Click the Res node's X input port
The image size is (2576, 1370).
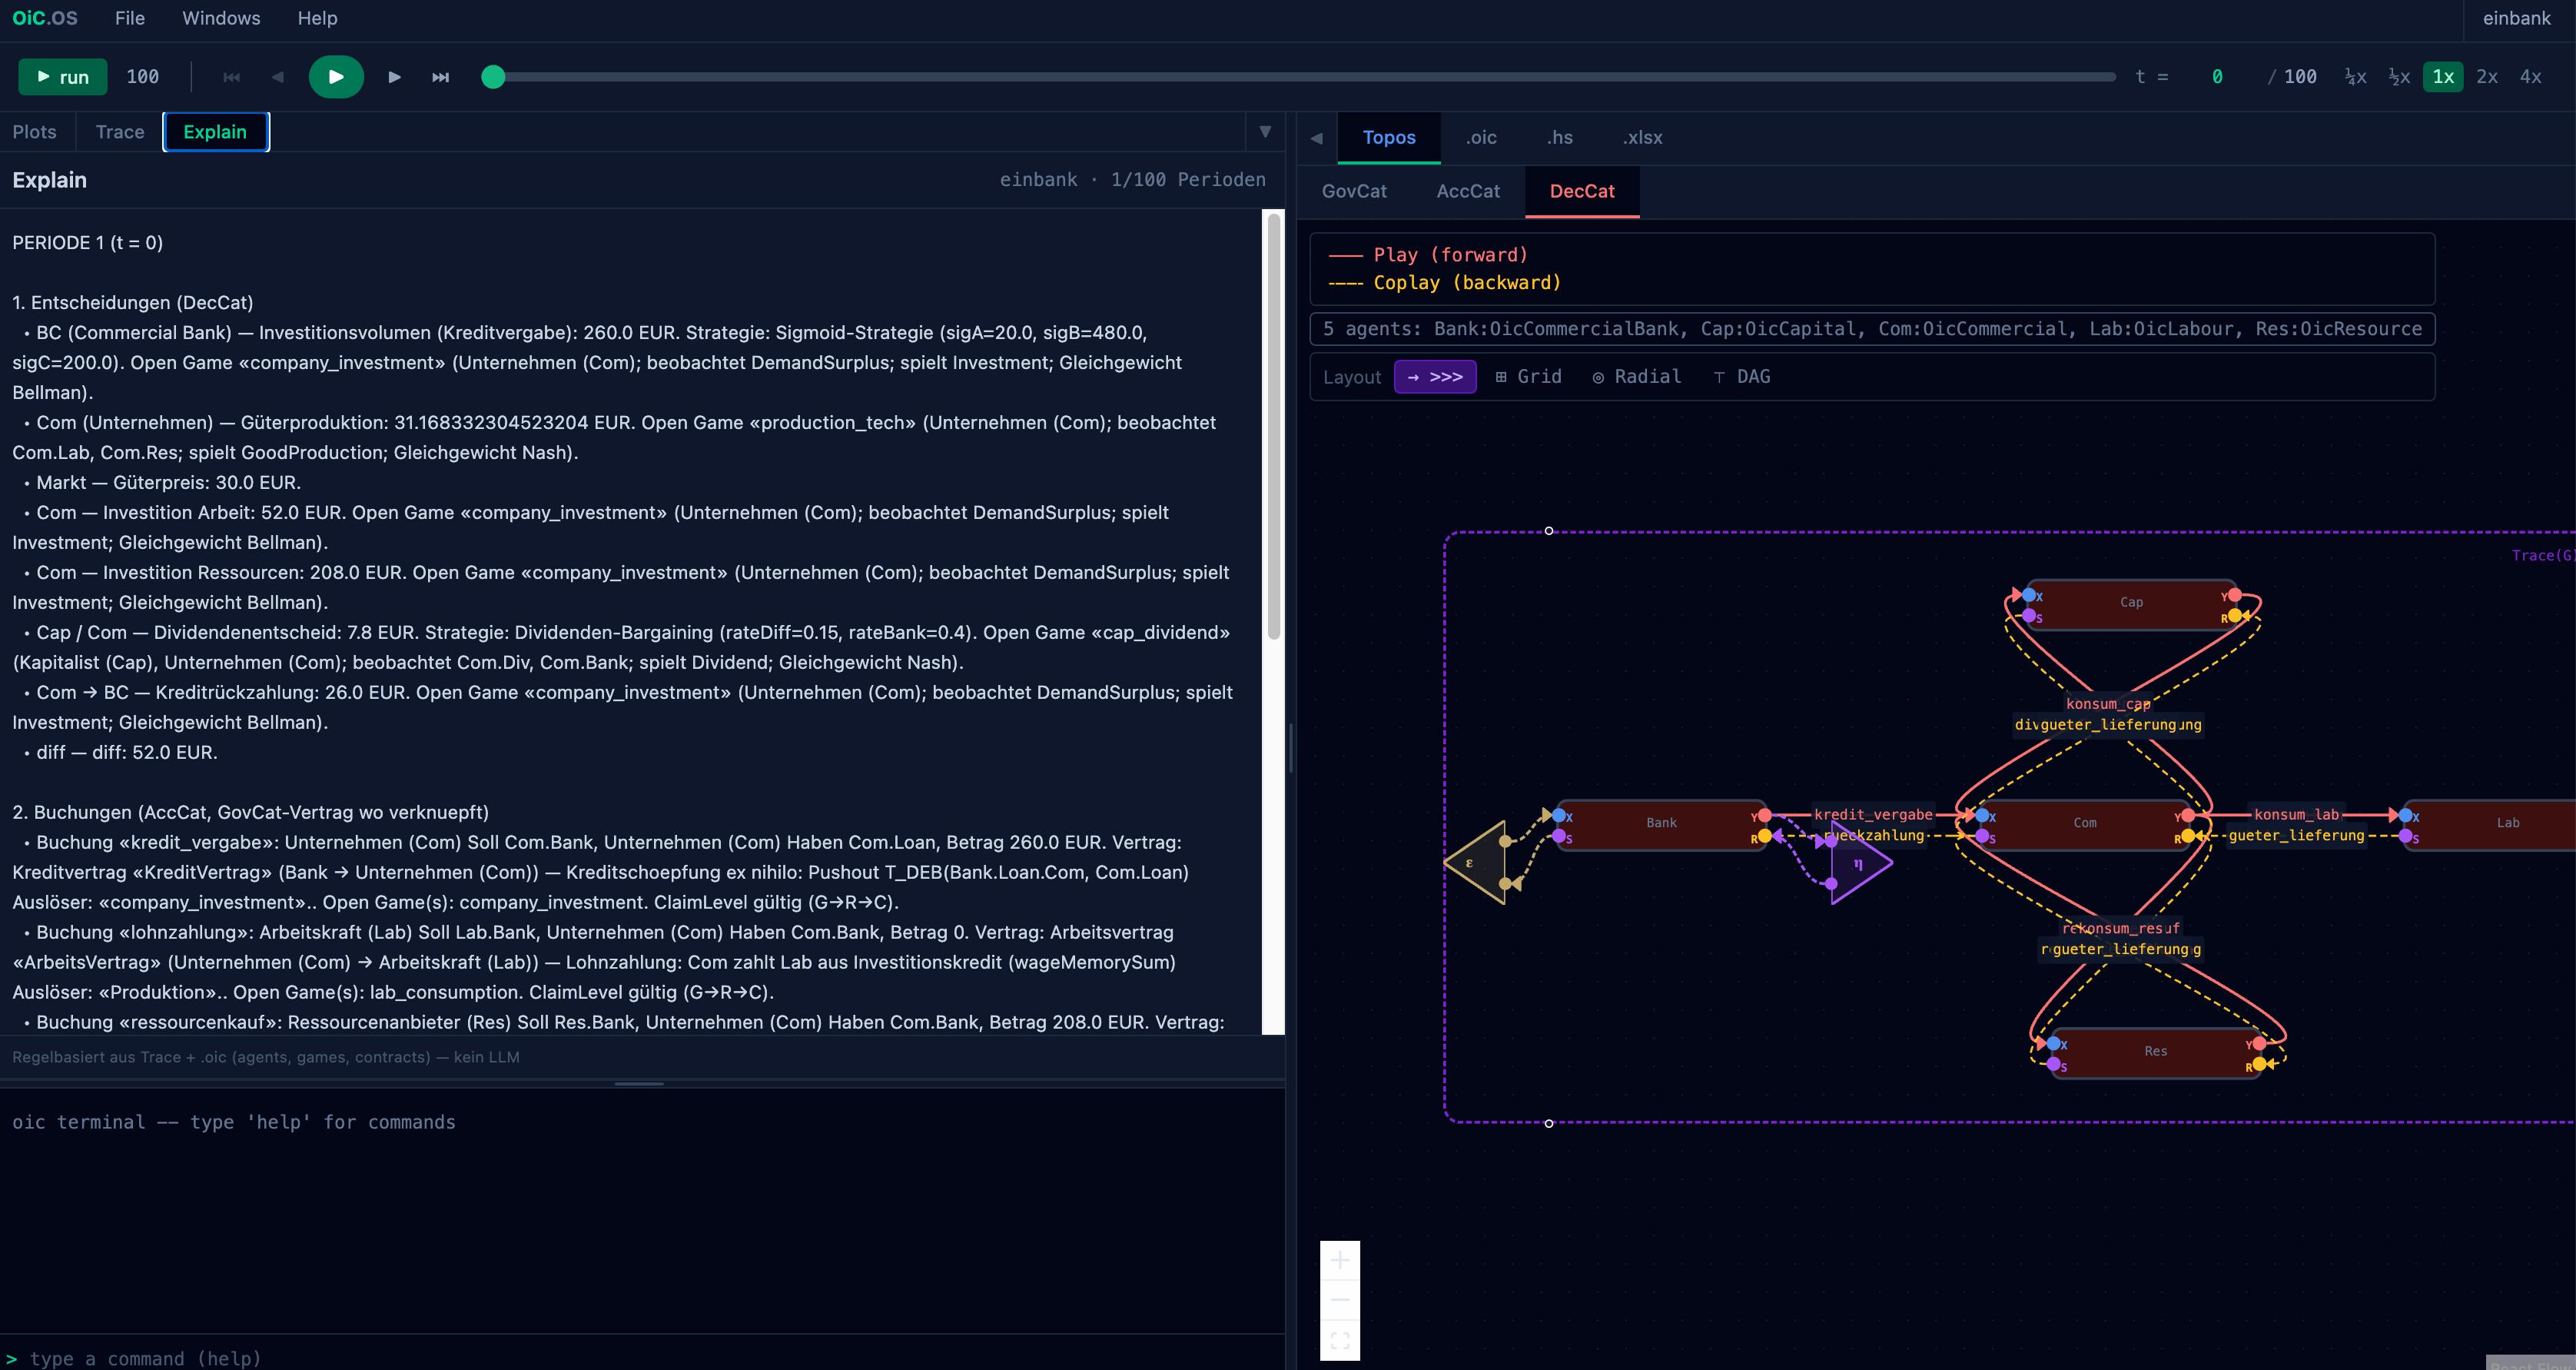point(2054,1044)
